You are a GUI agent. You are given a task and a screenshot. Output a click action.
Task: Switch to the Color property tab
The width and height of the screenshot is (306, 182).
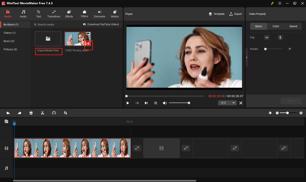click(276, 26)
